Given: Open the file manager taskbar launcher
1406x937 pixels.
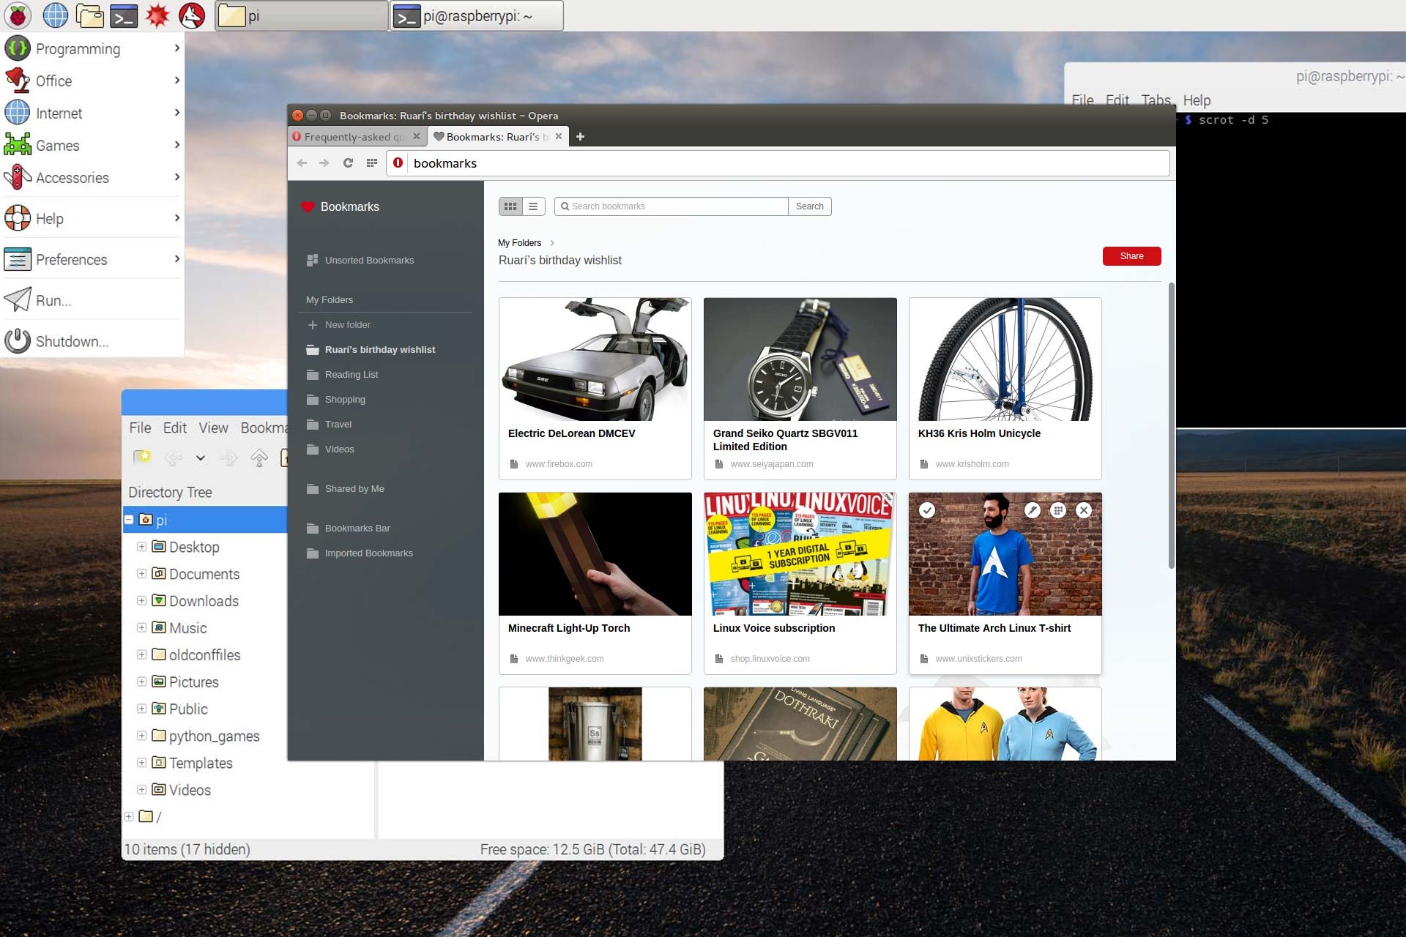Looking at the screenshot, I should 90,15.
